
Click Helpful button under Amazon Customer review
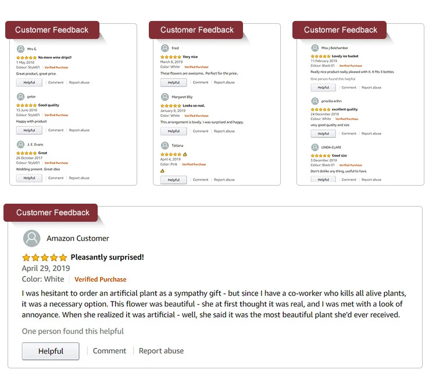(51, 351)
